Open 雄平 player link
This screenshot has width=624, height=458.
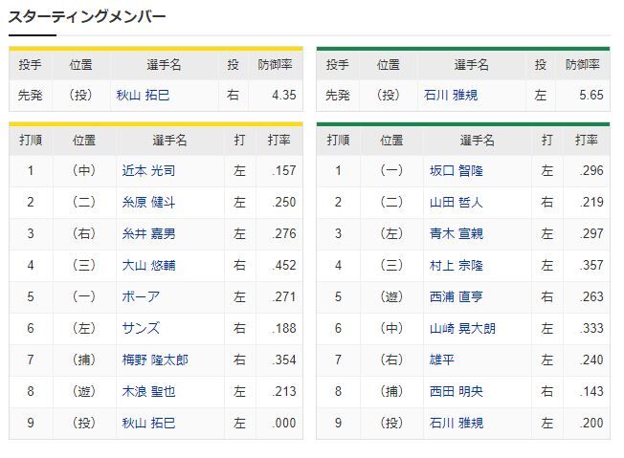coord(442,360)
